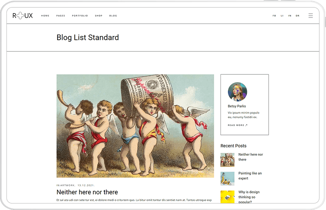
Task: Open the cherubs featured post image
Action: [x=135, y=126]
